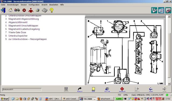Click the Magnetventil-Ladedruckregelung link

(x=24, y=29)
